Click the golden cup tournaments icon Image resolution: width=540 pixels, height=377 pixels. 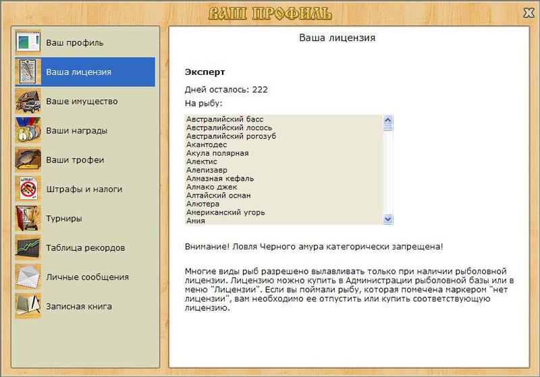28,218
